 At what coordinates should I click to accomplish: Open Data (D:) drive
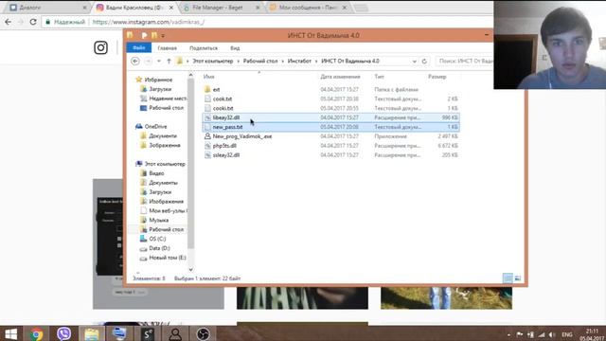click(159, 248)
